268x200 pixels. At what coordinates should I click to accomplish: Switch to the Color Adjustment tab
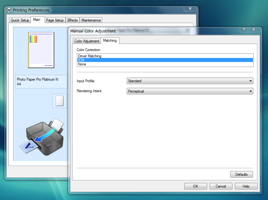point(87,41)
